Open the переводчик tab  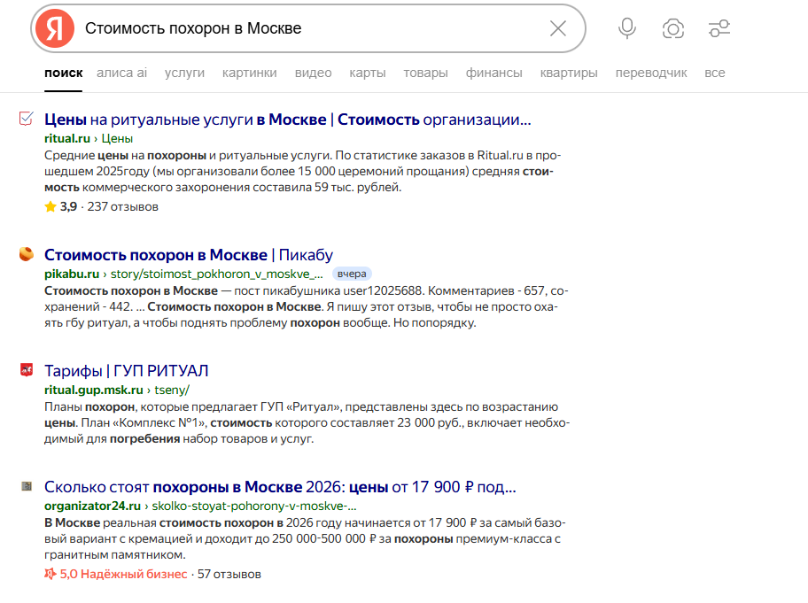[x=651, y=73]
